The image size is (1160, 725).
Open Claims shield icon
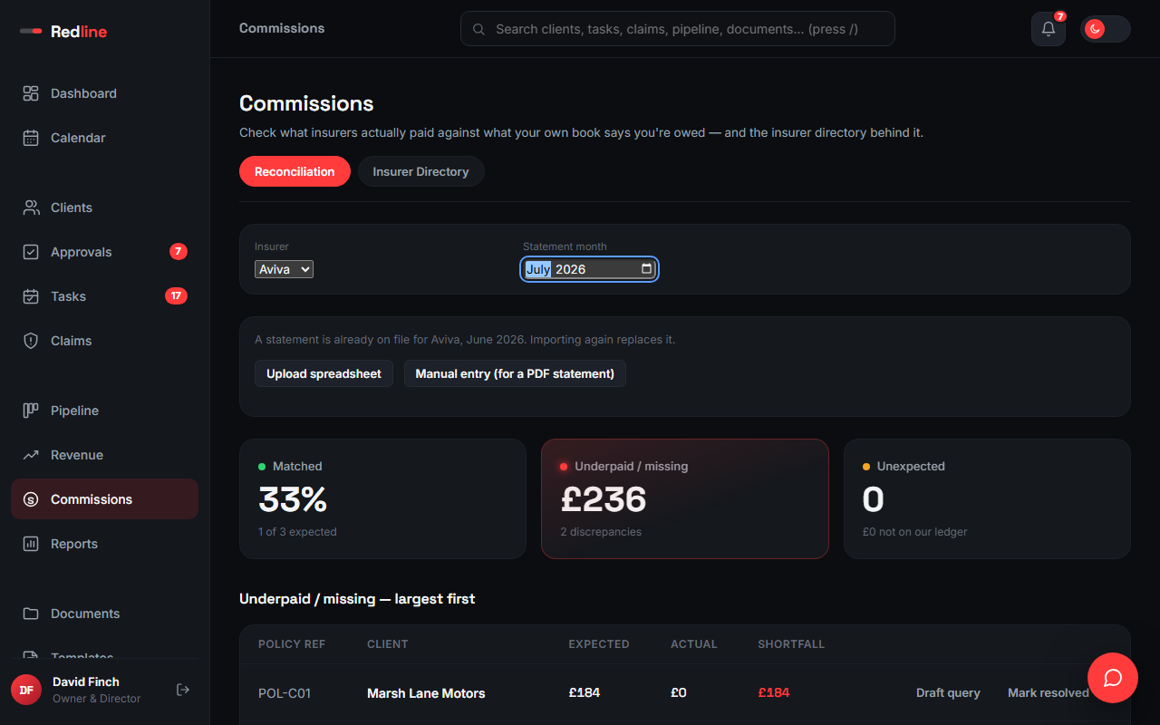31,341
